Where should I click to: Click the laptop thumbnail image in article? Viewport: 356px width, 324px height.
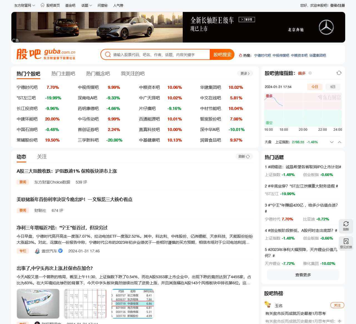tap(38, 303)
